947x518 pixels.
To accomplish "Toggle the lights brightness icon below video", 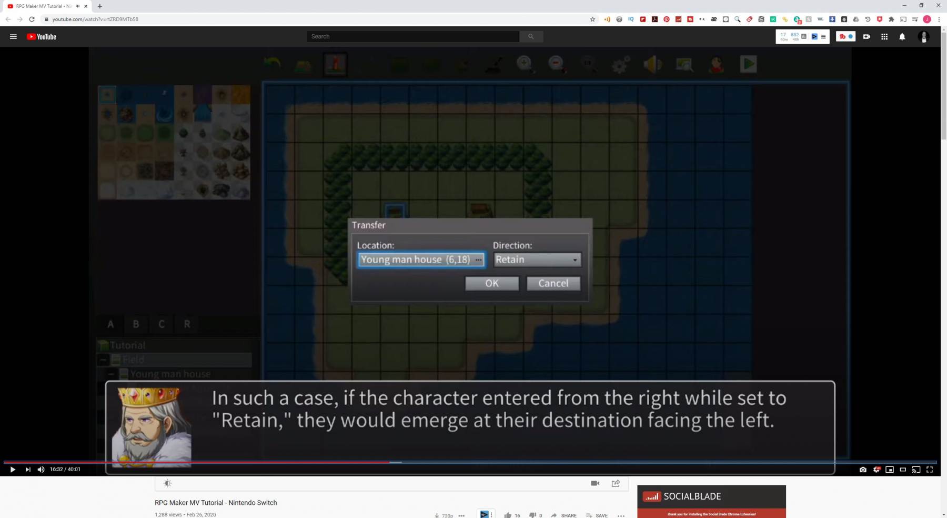I will tap(167, 483).
